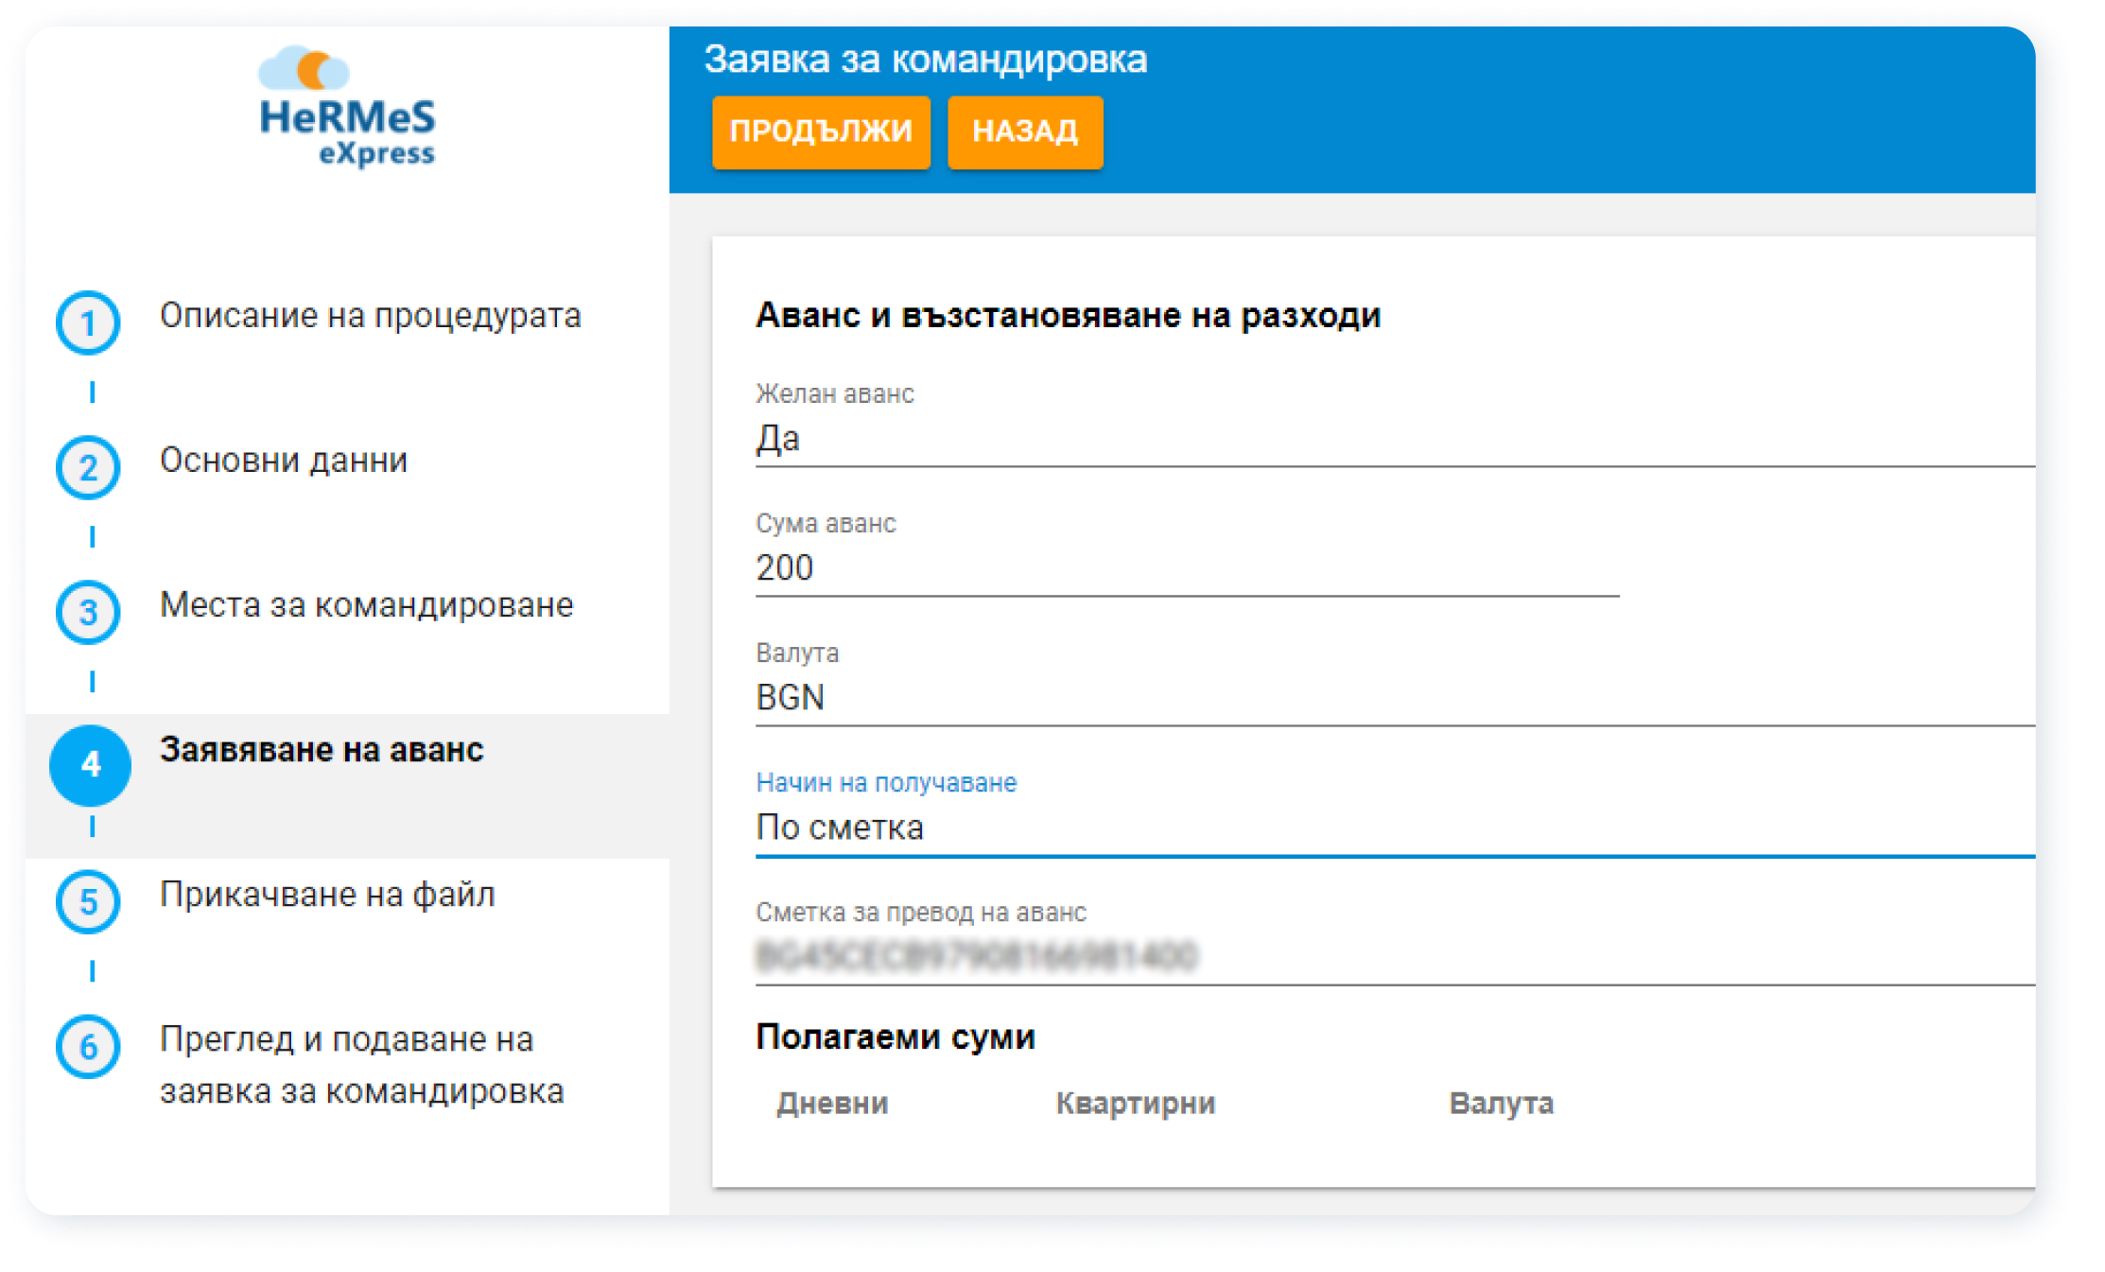Go to Прикачване на файл step
Image resolution: width=2105 pixels, height=1272 pixels.
[327, 895]
